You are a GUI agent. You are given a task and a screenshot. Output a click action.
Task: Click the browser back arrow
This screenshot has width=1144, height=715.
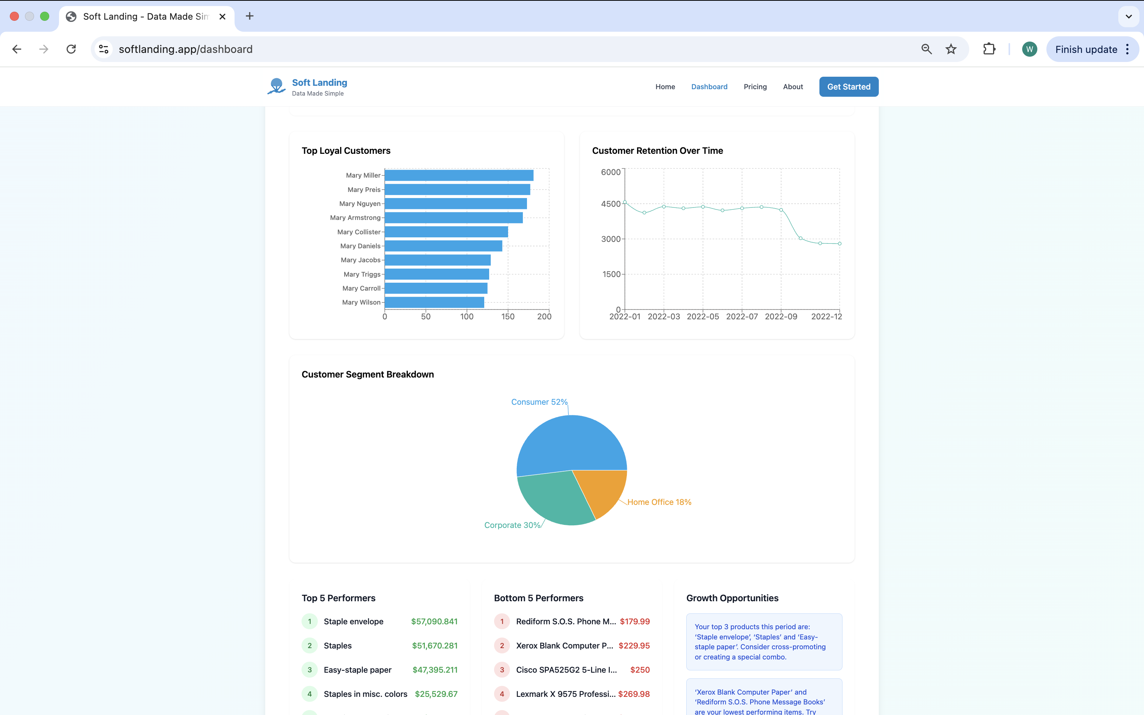17,49
